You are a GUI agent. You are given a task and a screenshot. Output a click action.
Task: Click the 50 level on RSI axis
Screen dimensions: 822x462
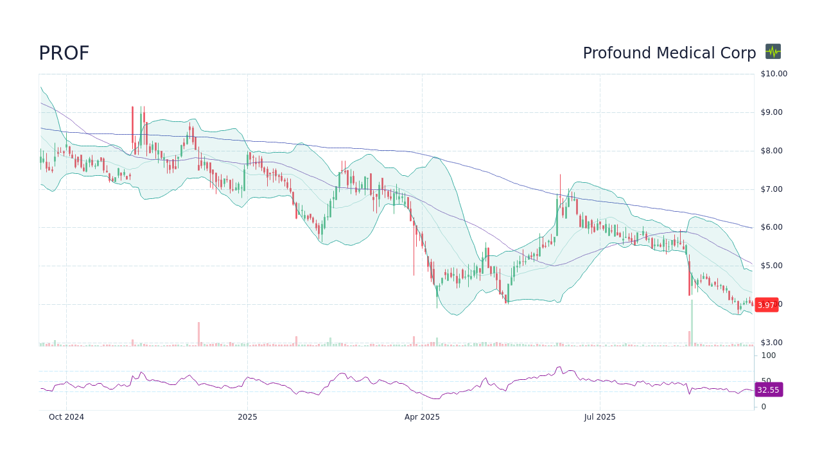point(766,381)
